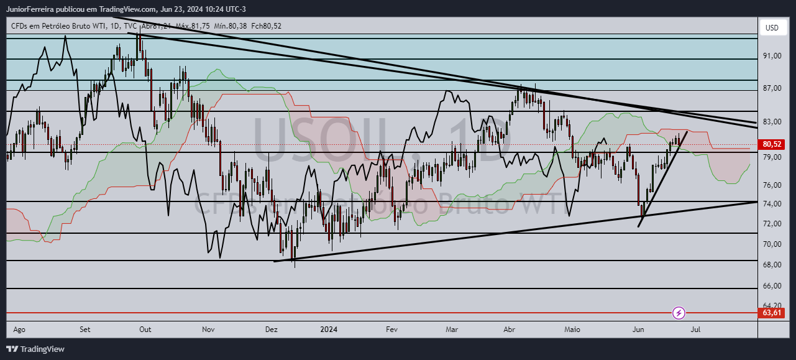Click the TradingView logo at bottom left

coord(35,349)
